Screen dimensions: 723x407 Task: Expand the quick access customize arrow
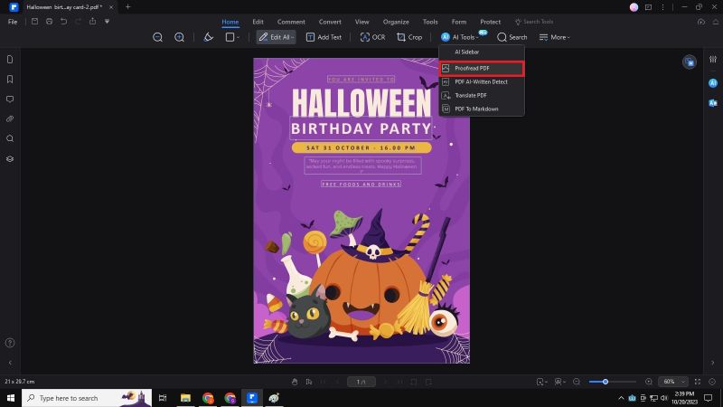pos(107,21)
